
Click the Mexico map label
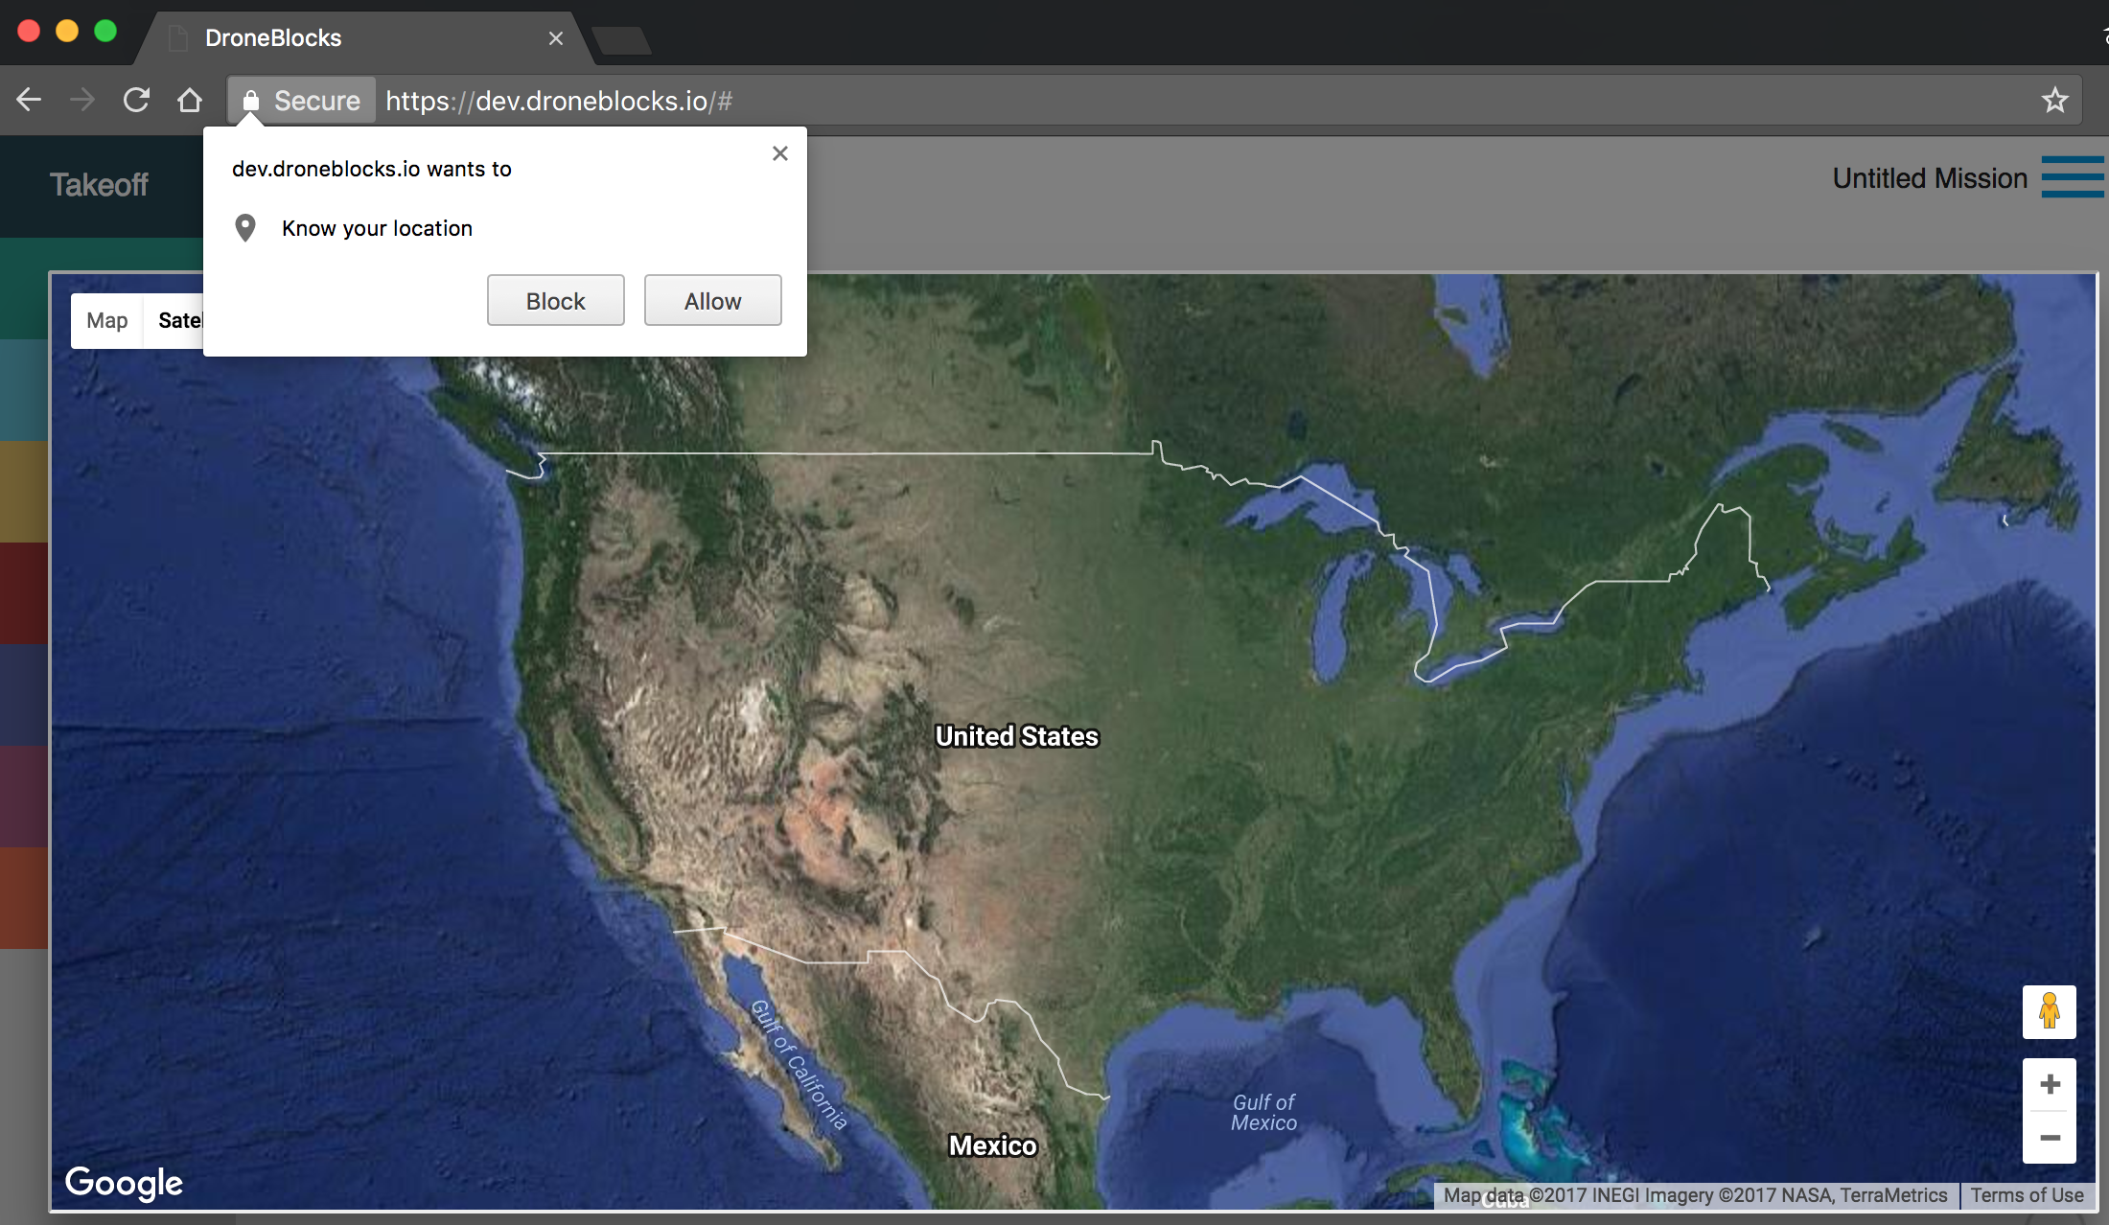point(993,1145)
